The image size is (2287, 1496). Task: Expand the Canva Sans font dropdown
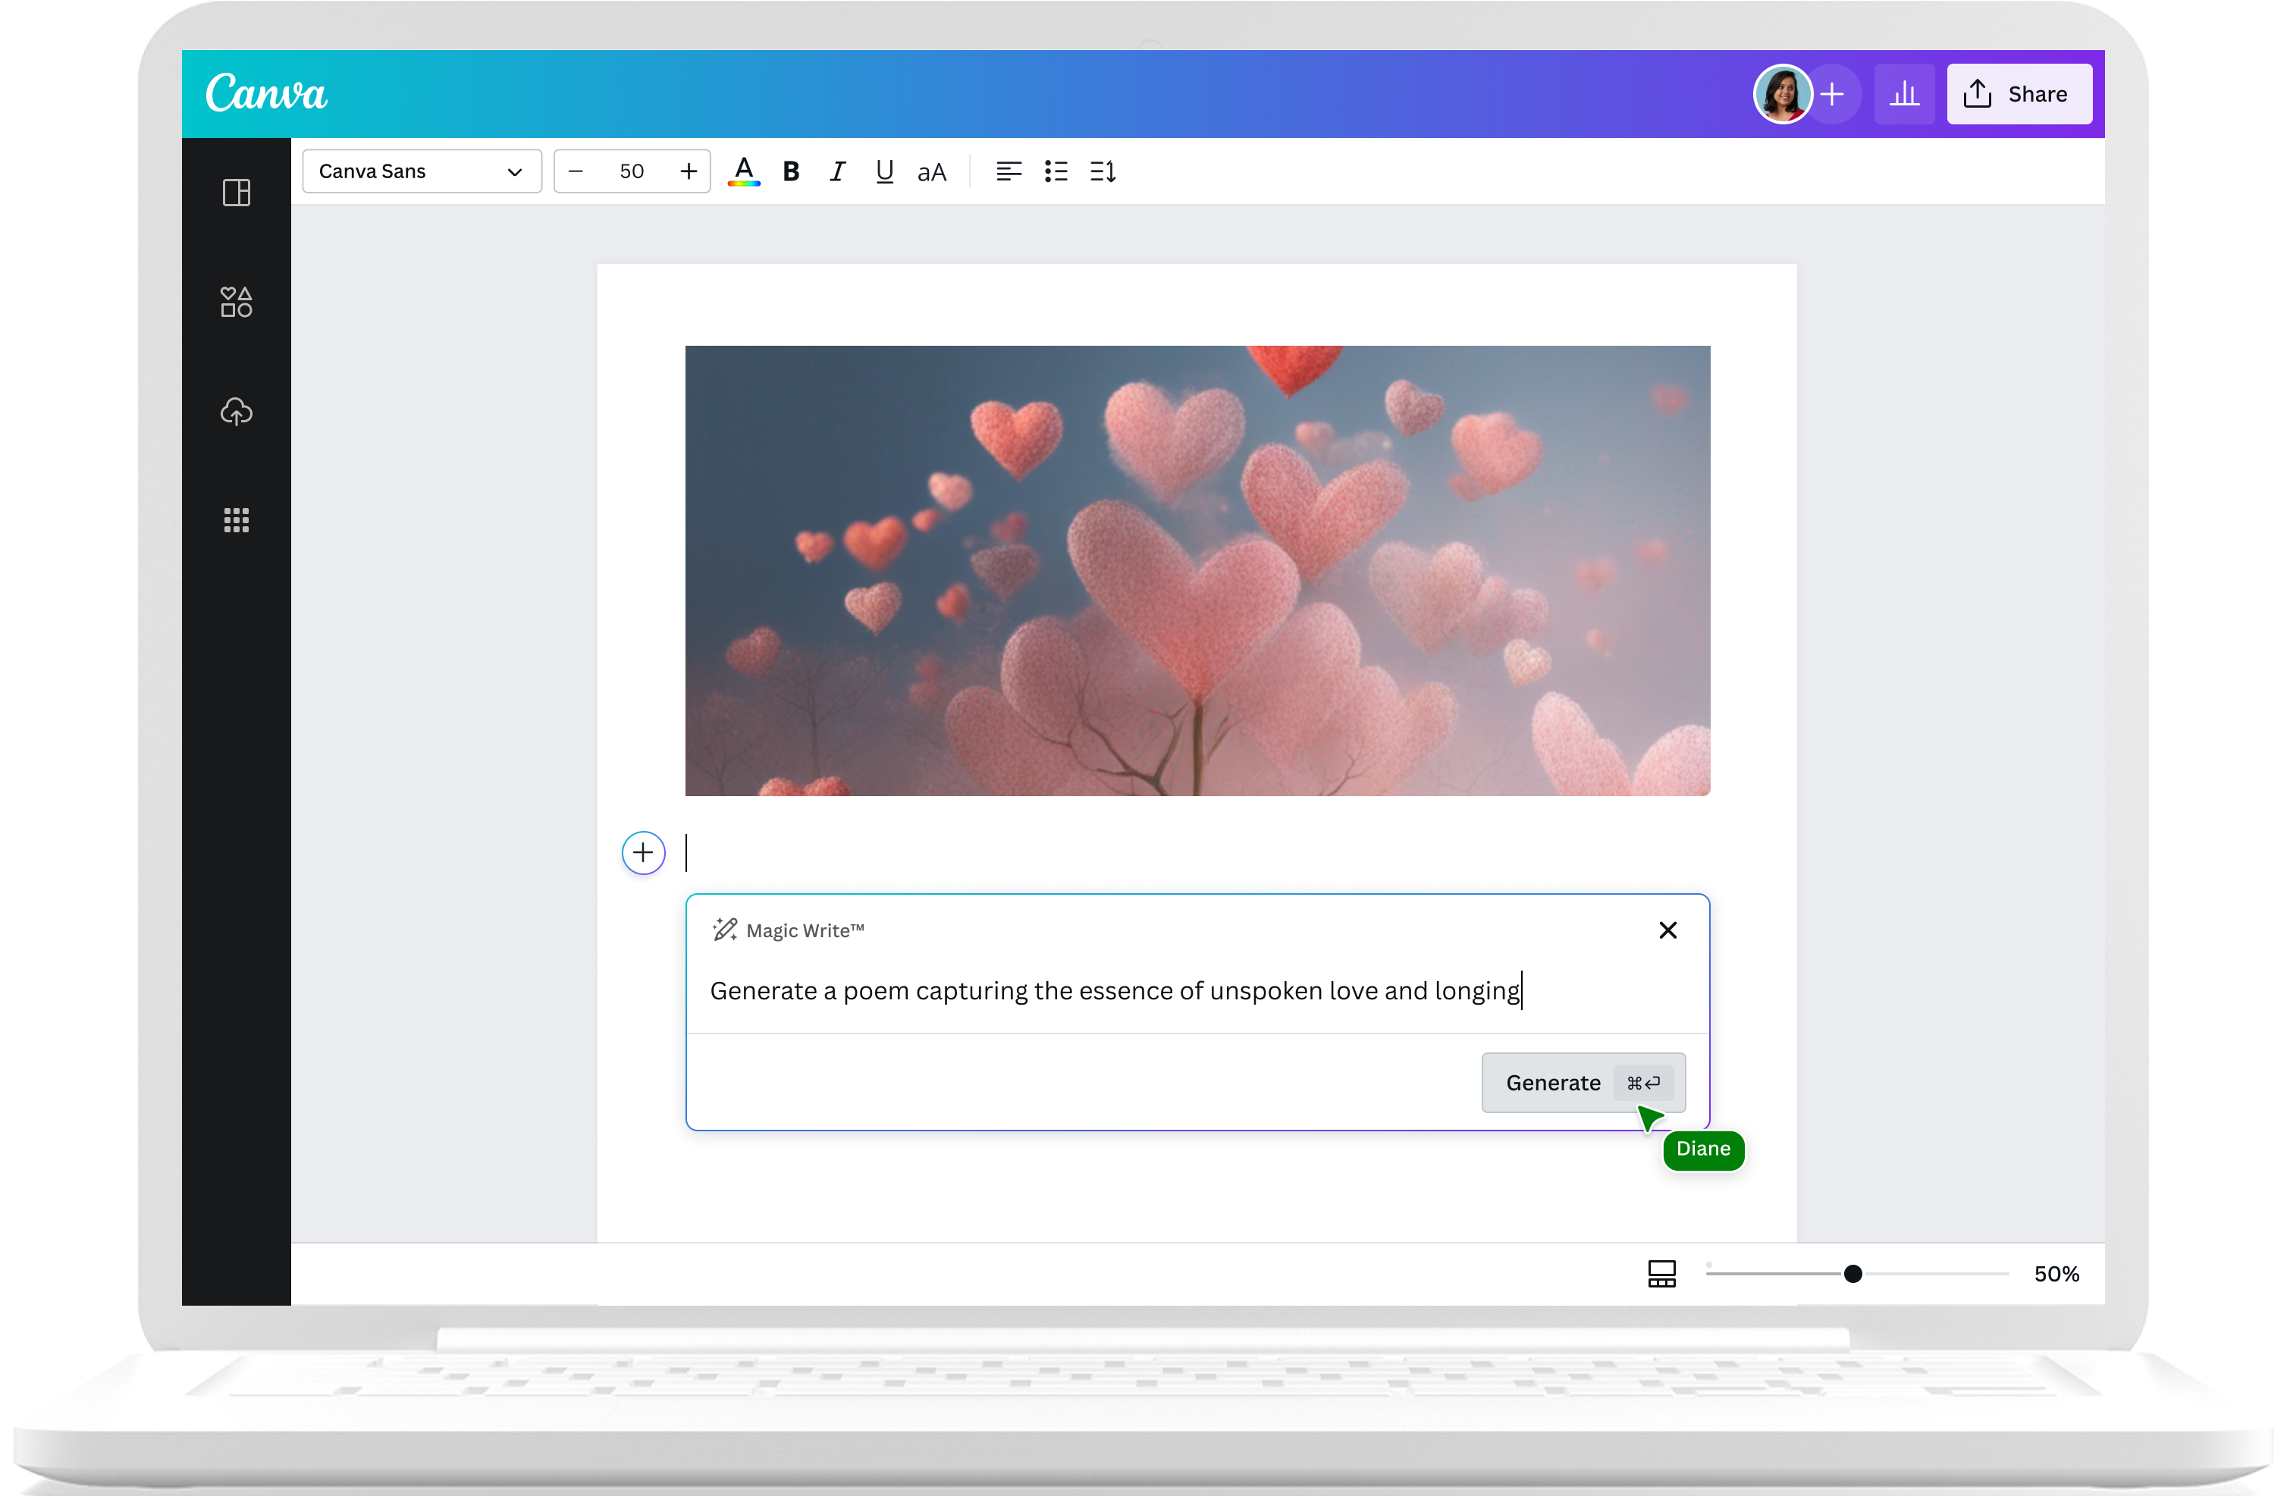click(x=422, y=171)
